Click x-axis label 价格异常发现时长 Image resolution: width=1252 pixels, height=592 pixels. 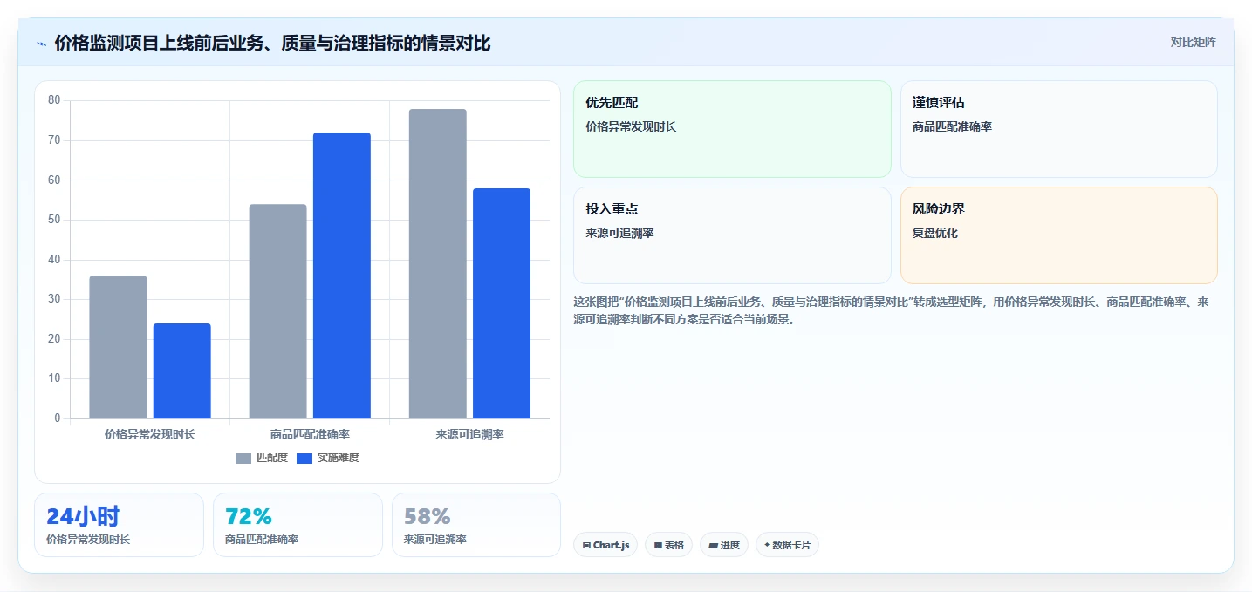[150, 433]
